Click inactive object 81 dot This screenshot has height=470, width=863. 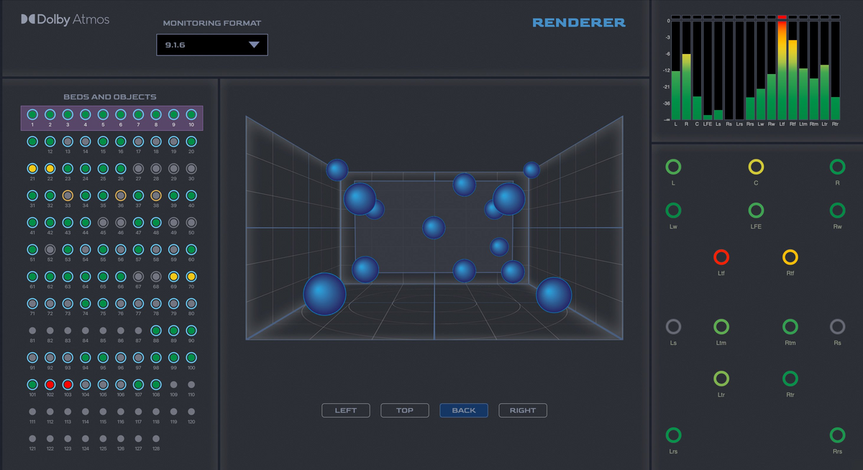click(32, 331)
